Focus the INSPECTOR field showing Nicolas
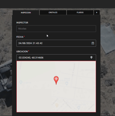Image resolution: width=115 pixels, height=116 pixels. (56, 29)
